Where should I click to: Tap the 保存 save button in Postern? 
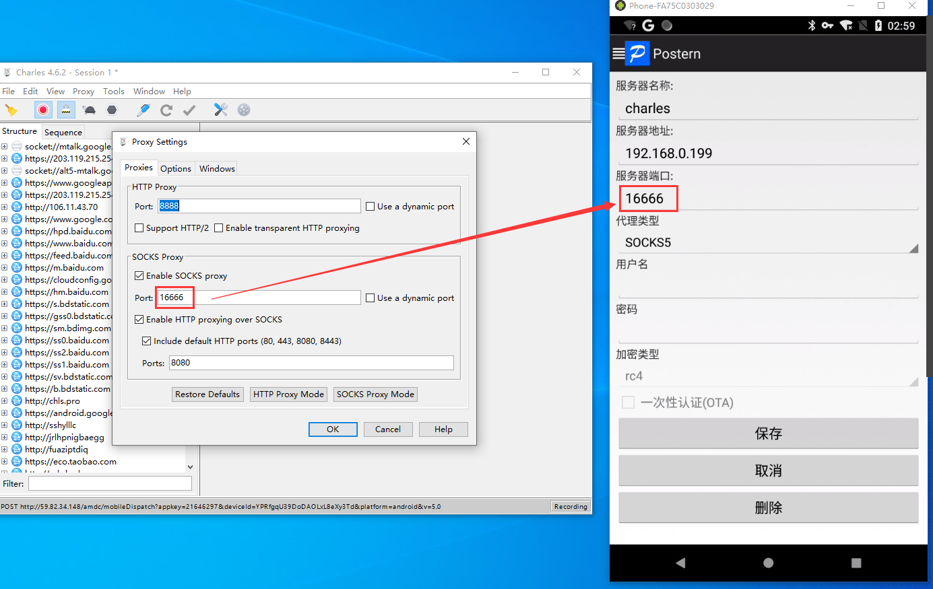[769, 434]
